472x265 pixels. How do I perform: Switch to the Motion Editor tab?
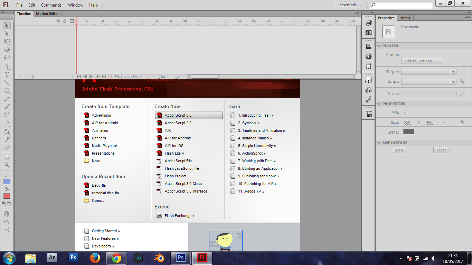pyautogui.click(x=47, y=13)
